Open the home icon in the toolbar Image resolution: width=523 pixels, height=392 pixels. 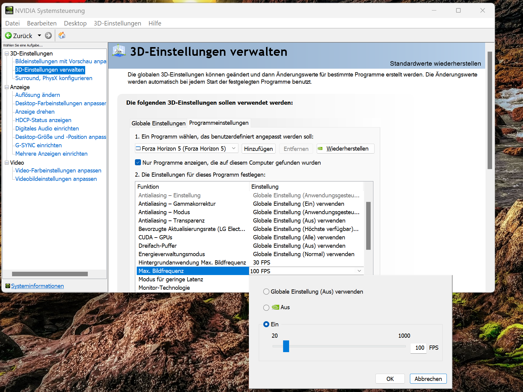click(x=62, y=35)
